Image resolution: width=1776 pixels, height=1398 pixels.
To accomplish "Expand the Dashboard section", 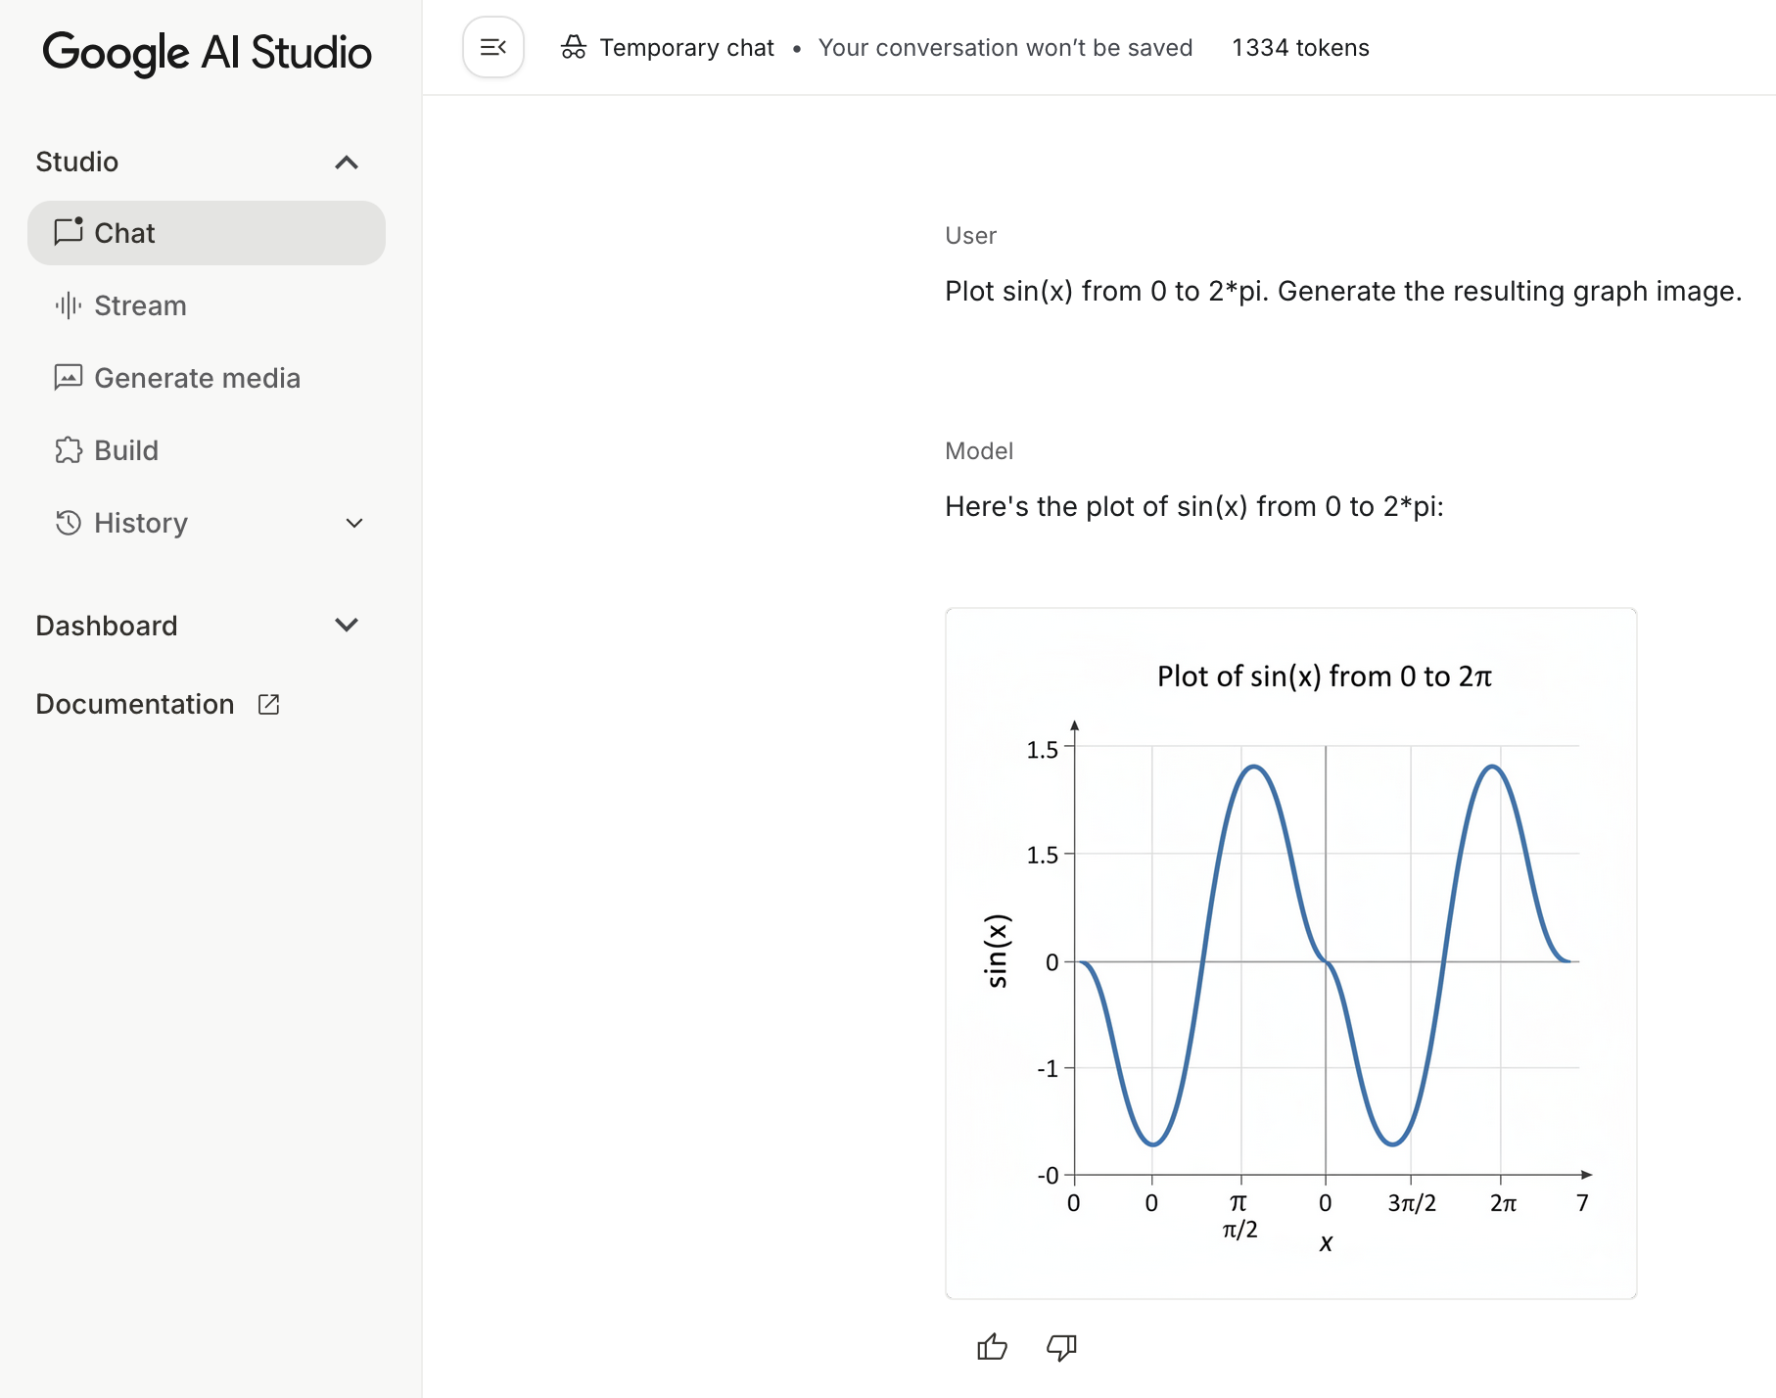I will [x=346, y=626].
